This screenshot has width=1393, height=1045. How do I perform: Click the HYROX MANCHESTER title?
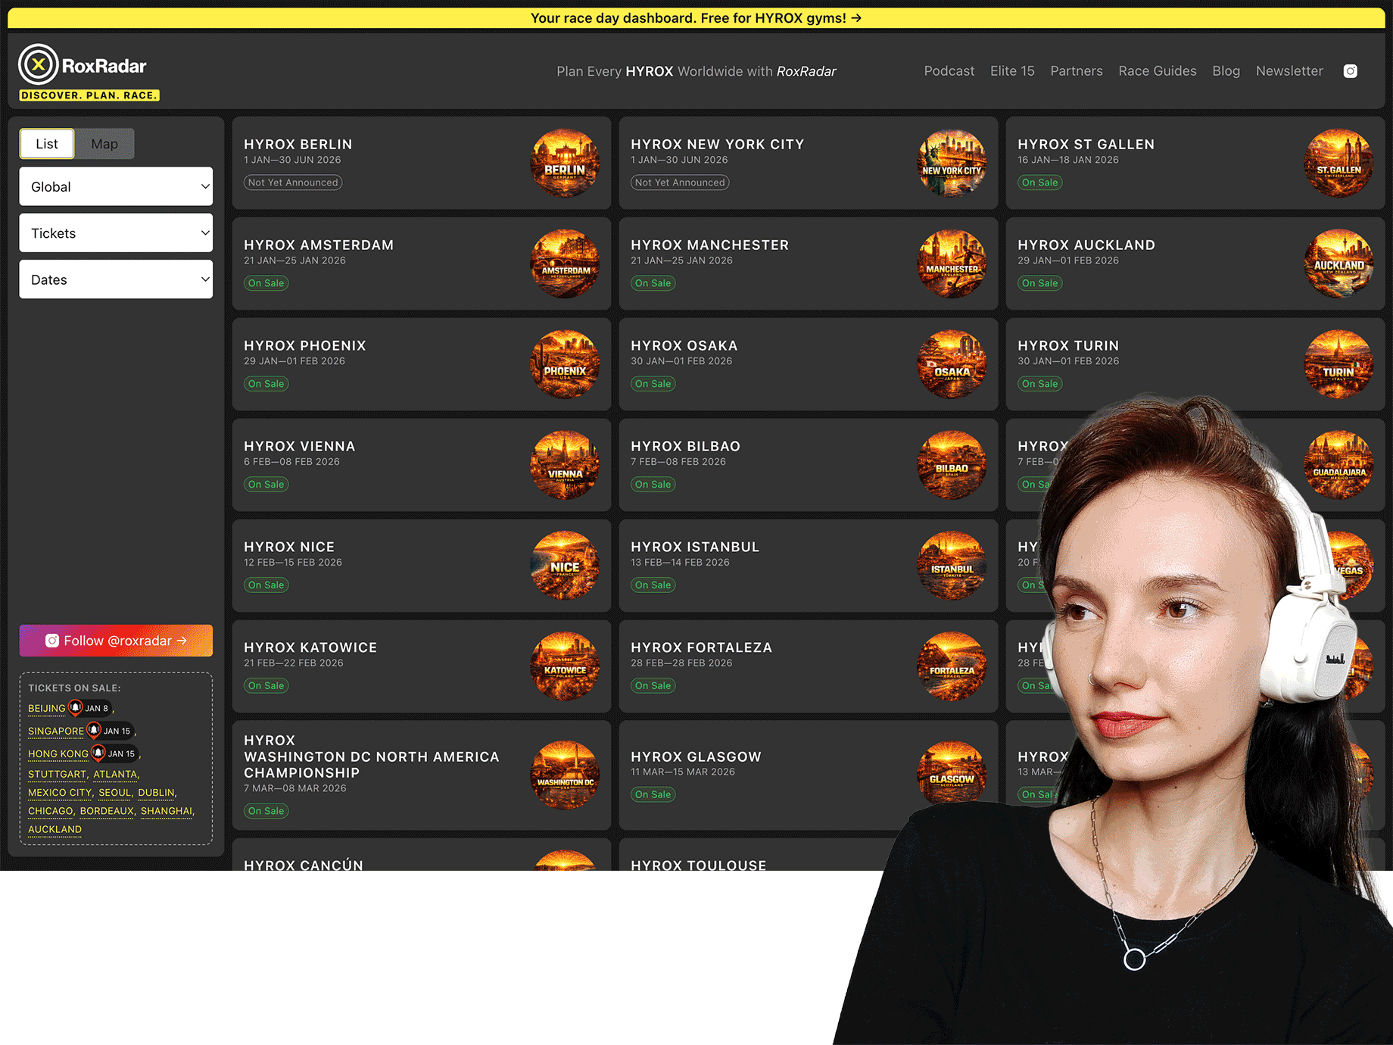tap(710, 245)
